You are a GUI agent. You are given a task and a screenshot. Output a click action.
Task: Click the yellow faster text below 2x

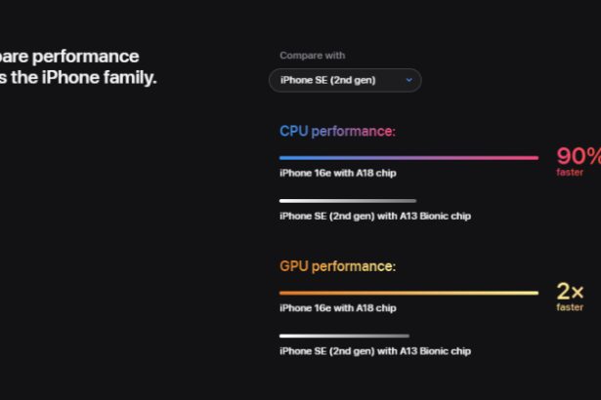[x=570, y=307]
